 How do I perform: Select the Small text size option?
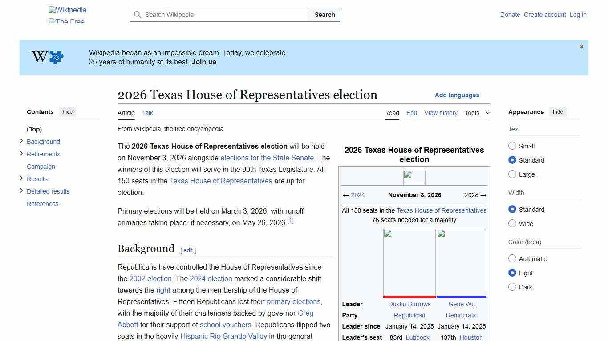click(512, 146)
